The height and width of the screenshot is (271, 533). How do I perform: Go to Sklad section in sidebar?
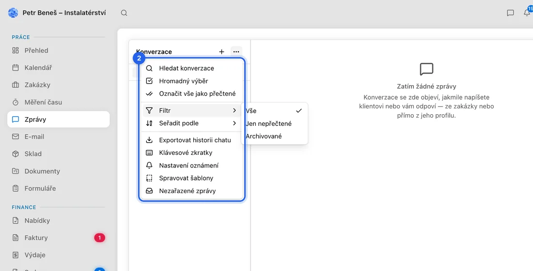click(x=59, y=154)
